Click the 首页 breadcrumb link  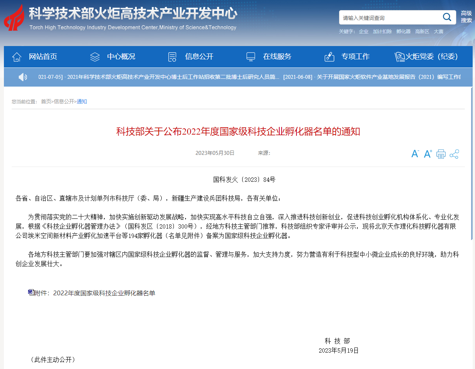tap(46, 101)
